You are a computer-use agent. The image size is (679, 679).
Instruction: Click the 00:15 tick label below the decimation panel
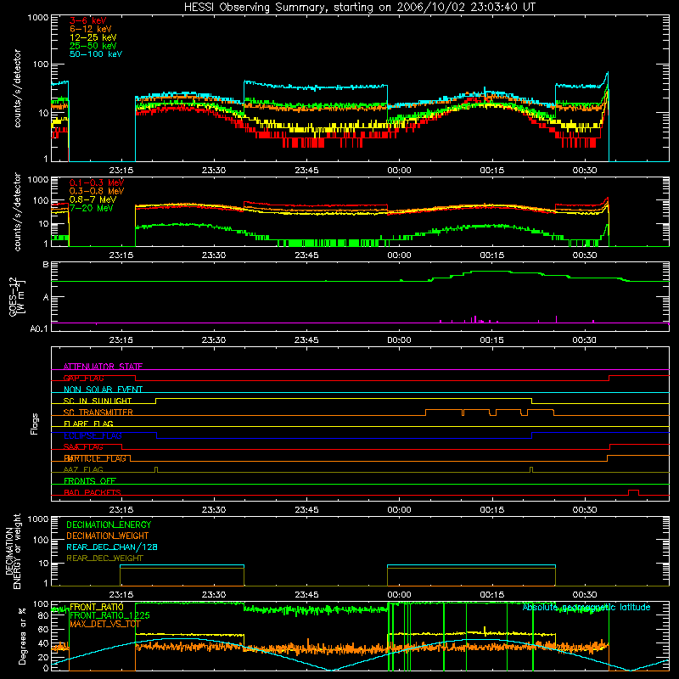tap(491, 595)
